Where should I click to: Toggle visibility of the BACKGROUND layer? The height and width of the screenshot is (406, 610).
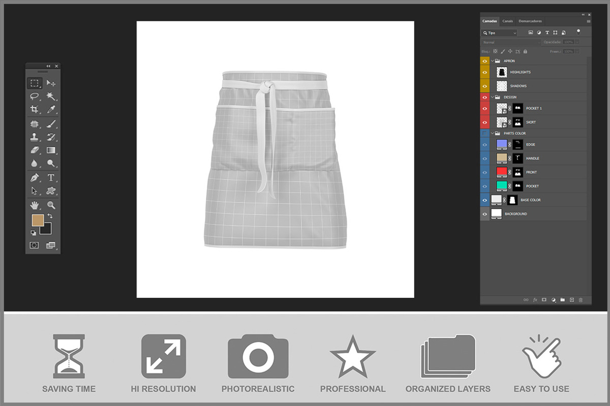[x=484, y=214]
